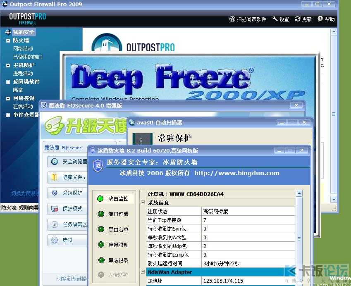This screenshot has width=351, height=286.
Task: Click the avast! 常驻保护 image icon
Action: pos(142,138)
